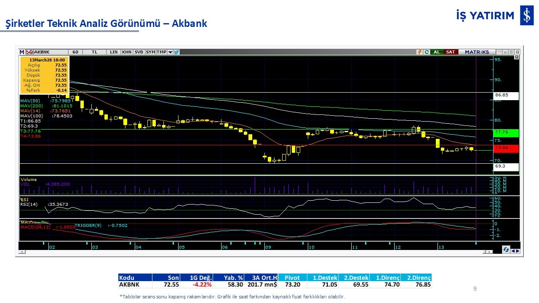
Task: Expand the triangle menu beside MATRIKS
Action: pyautogui.click(x=499, y=52)
